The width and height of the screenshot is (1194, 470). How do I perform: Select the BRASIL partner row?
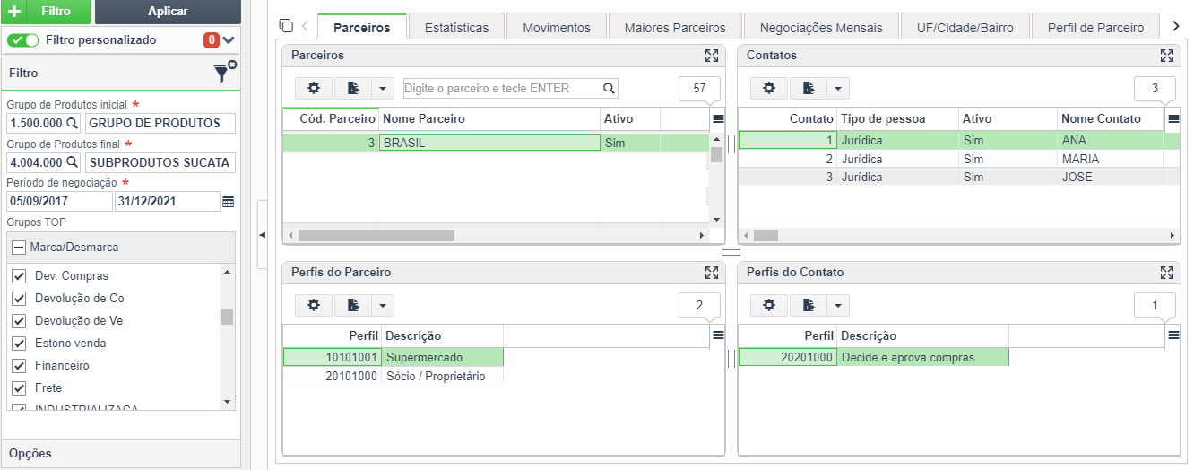click(x=496, y=142)
